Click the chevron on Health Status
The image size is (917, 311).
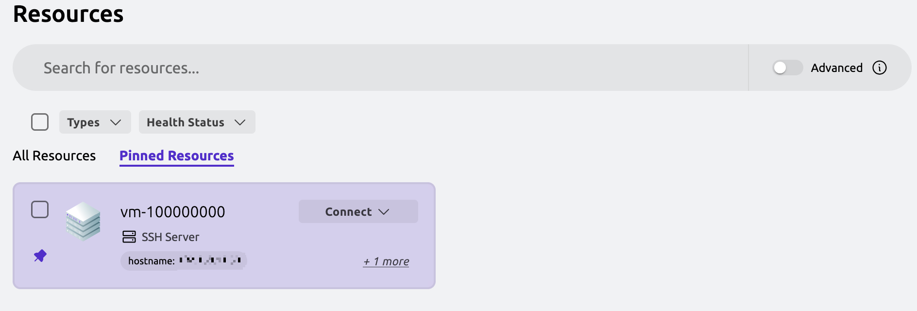click(240, 122)
